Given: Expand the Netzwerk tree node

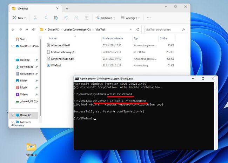Looking at the screenshot, I should click(x=12, y=122).
